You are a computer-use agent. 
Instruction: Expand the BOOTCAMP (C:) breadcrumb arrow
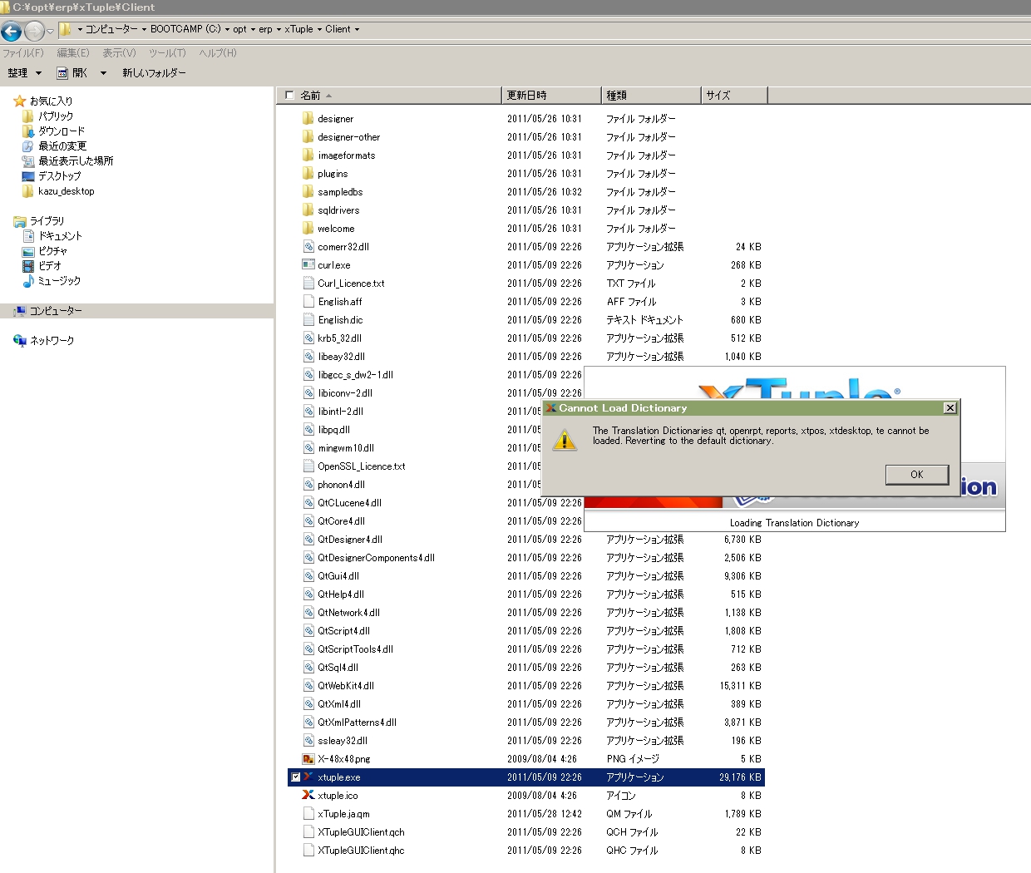click(x=227, y=29)
